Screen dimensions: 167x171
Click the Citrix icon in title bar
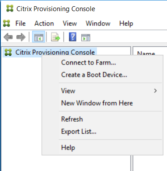click(x=10, y=8)
